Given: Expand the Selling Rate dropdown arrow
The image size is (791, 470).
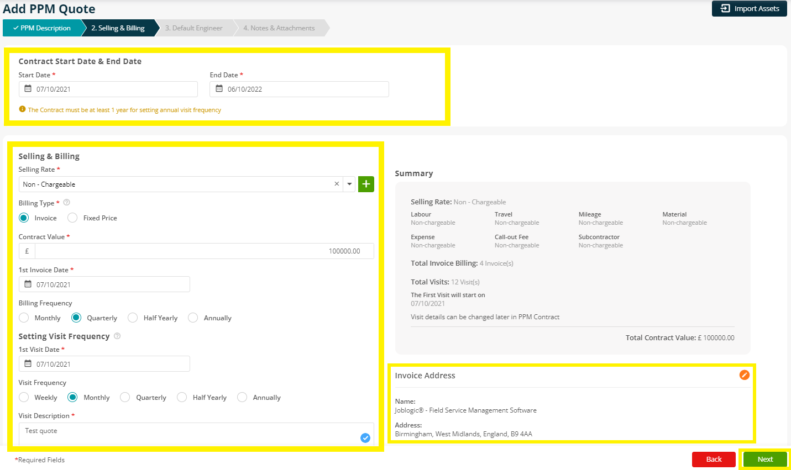Looking at the screenshot, I should 349,184.
